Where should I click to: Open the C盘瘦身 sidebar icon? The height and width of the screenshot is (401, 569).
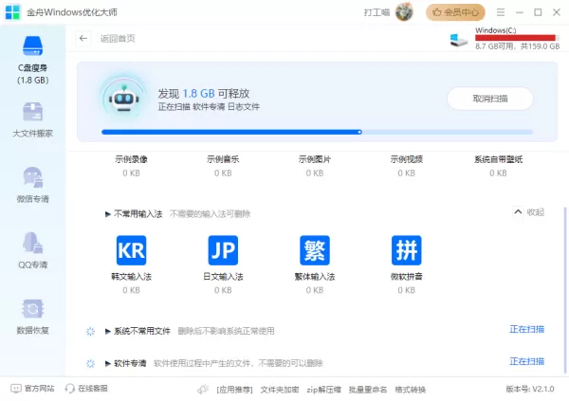click(32, 46)
